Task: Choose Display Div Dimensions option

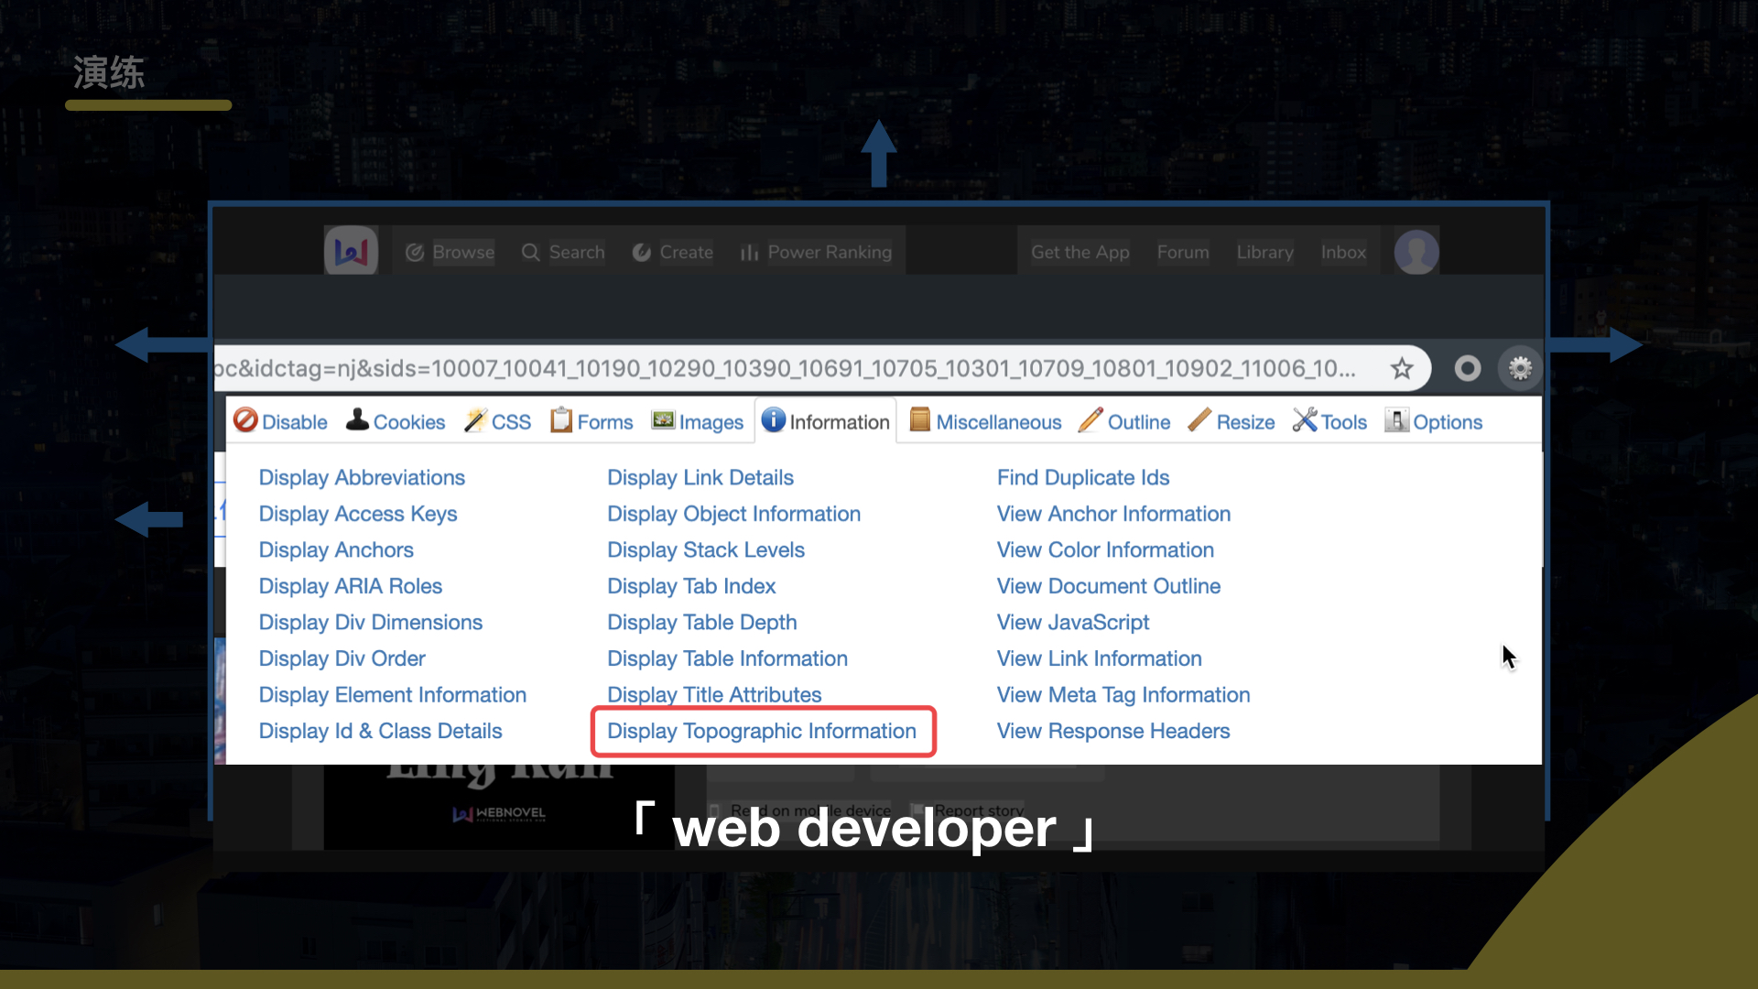Action: (x=370, y=623)
